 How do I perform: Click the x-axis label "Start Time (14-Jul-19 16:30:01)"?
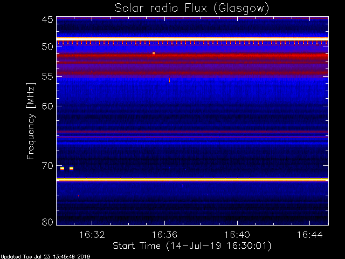tap(192, 246)
